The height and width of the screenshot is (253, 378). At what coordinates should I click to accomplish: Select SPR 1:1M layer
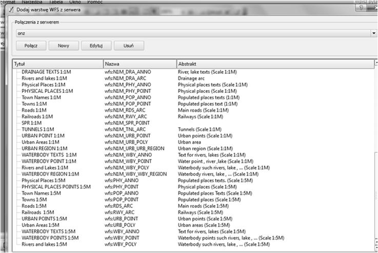point(32,123)
